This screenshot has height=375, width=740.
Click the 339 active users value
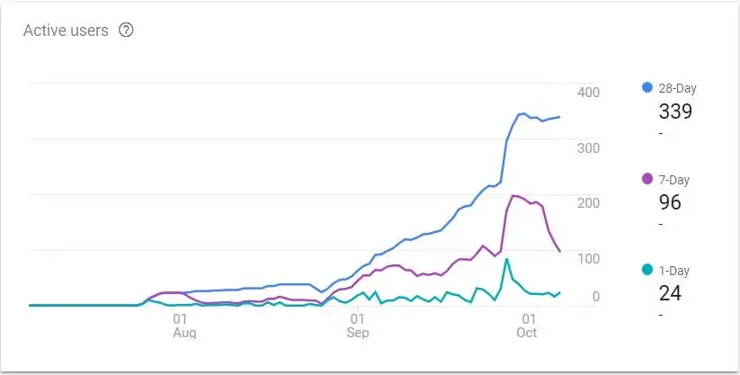point(675,112)
